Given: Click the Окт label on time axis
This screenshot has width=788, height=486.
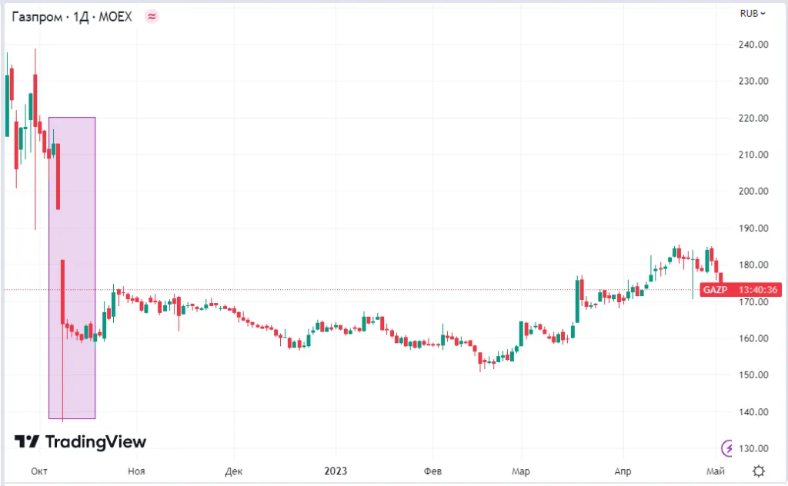Looking at the screenshot, I should click(39, 471).
